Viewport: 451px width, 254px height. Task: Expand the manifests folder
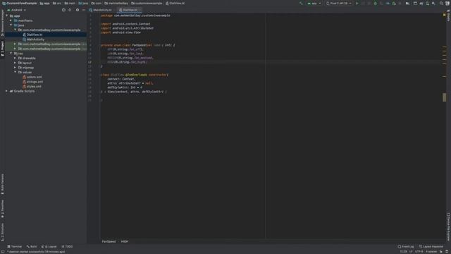[x=11, y=20]
